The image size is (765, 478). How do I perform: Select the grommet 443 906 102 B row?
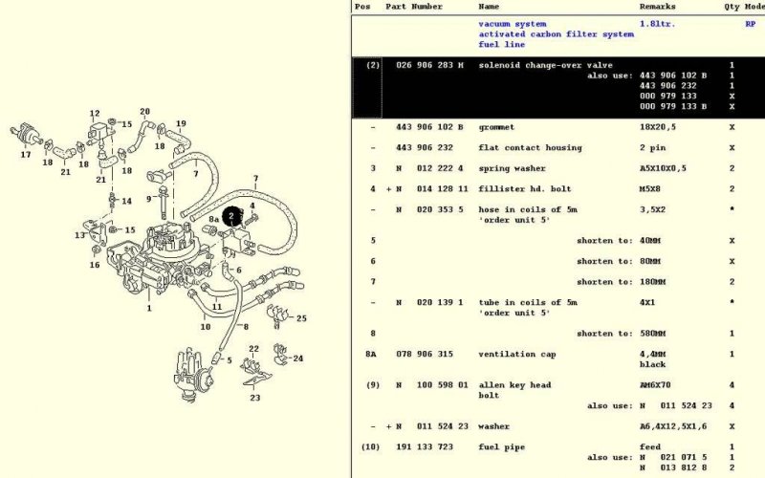click(x=496, y=126)
